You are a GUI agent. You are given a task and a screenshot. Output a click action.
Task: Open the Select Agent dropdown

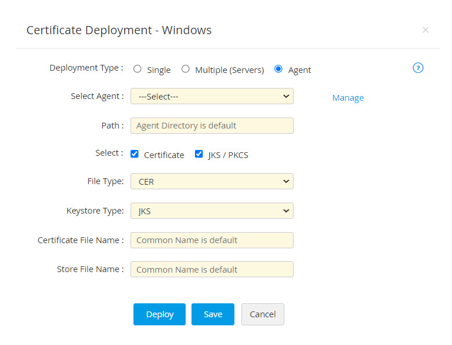click(x=212, y=96)
